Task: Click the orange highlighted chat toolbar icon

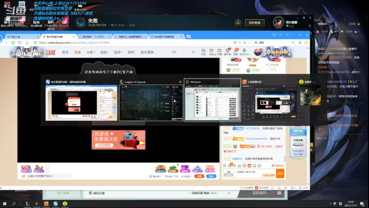Action: [249, 165]
